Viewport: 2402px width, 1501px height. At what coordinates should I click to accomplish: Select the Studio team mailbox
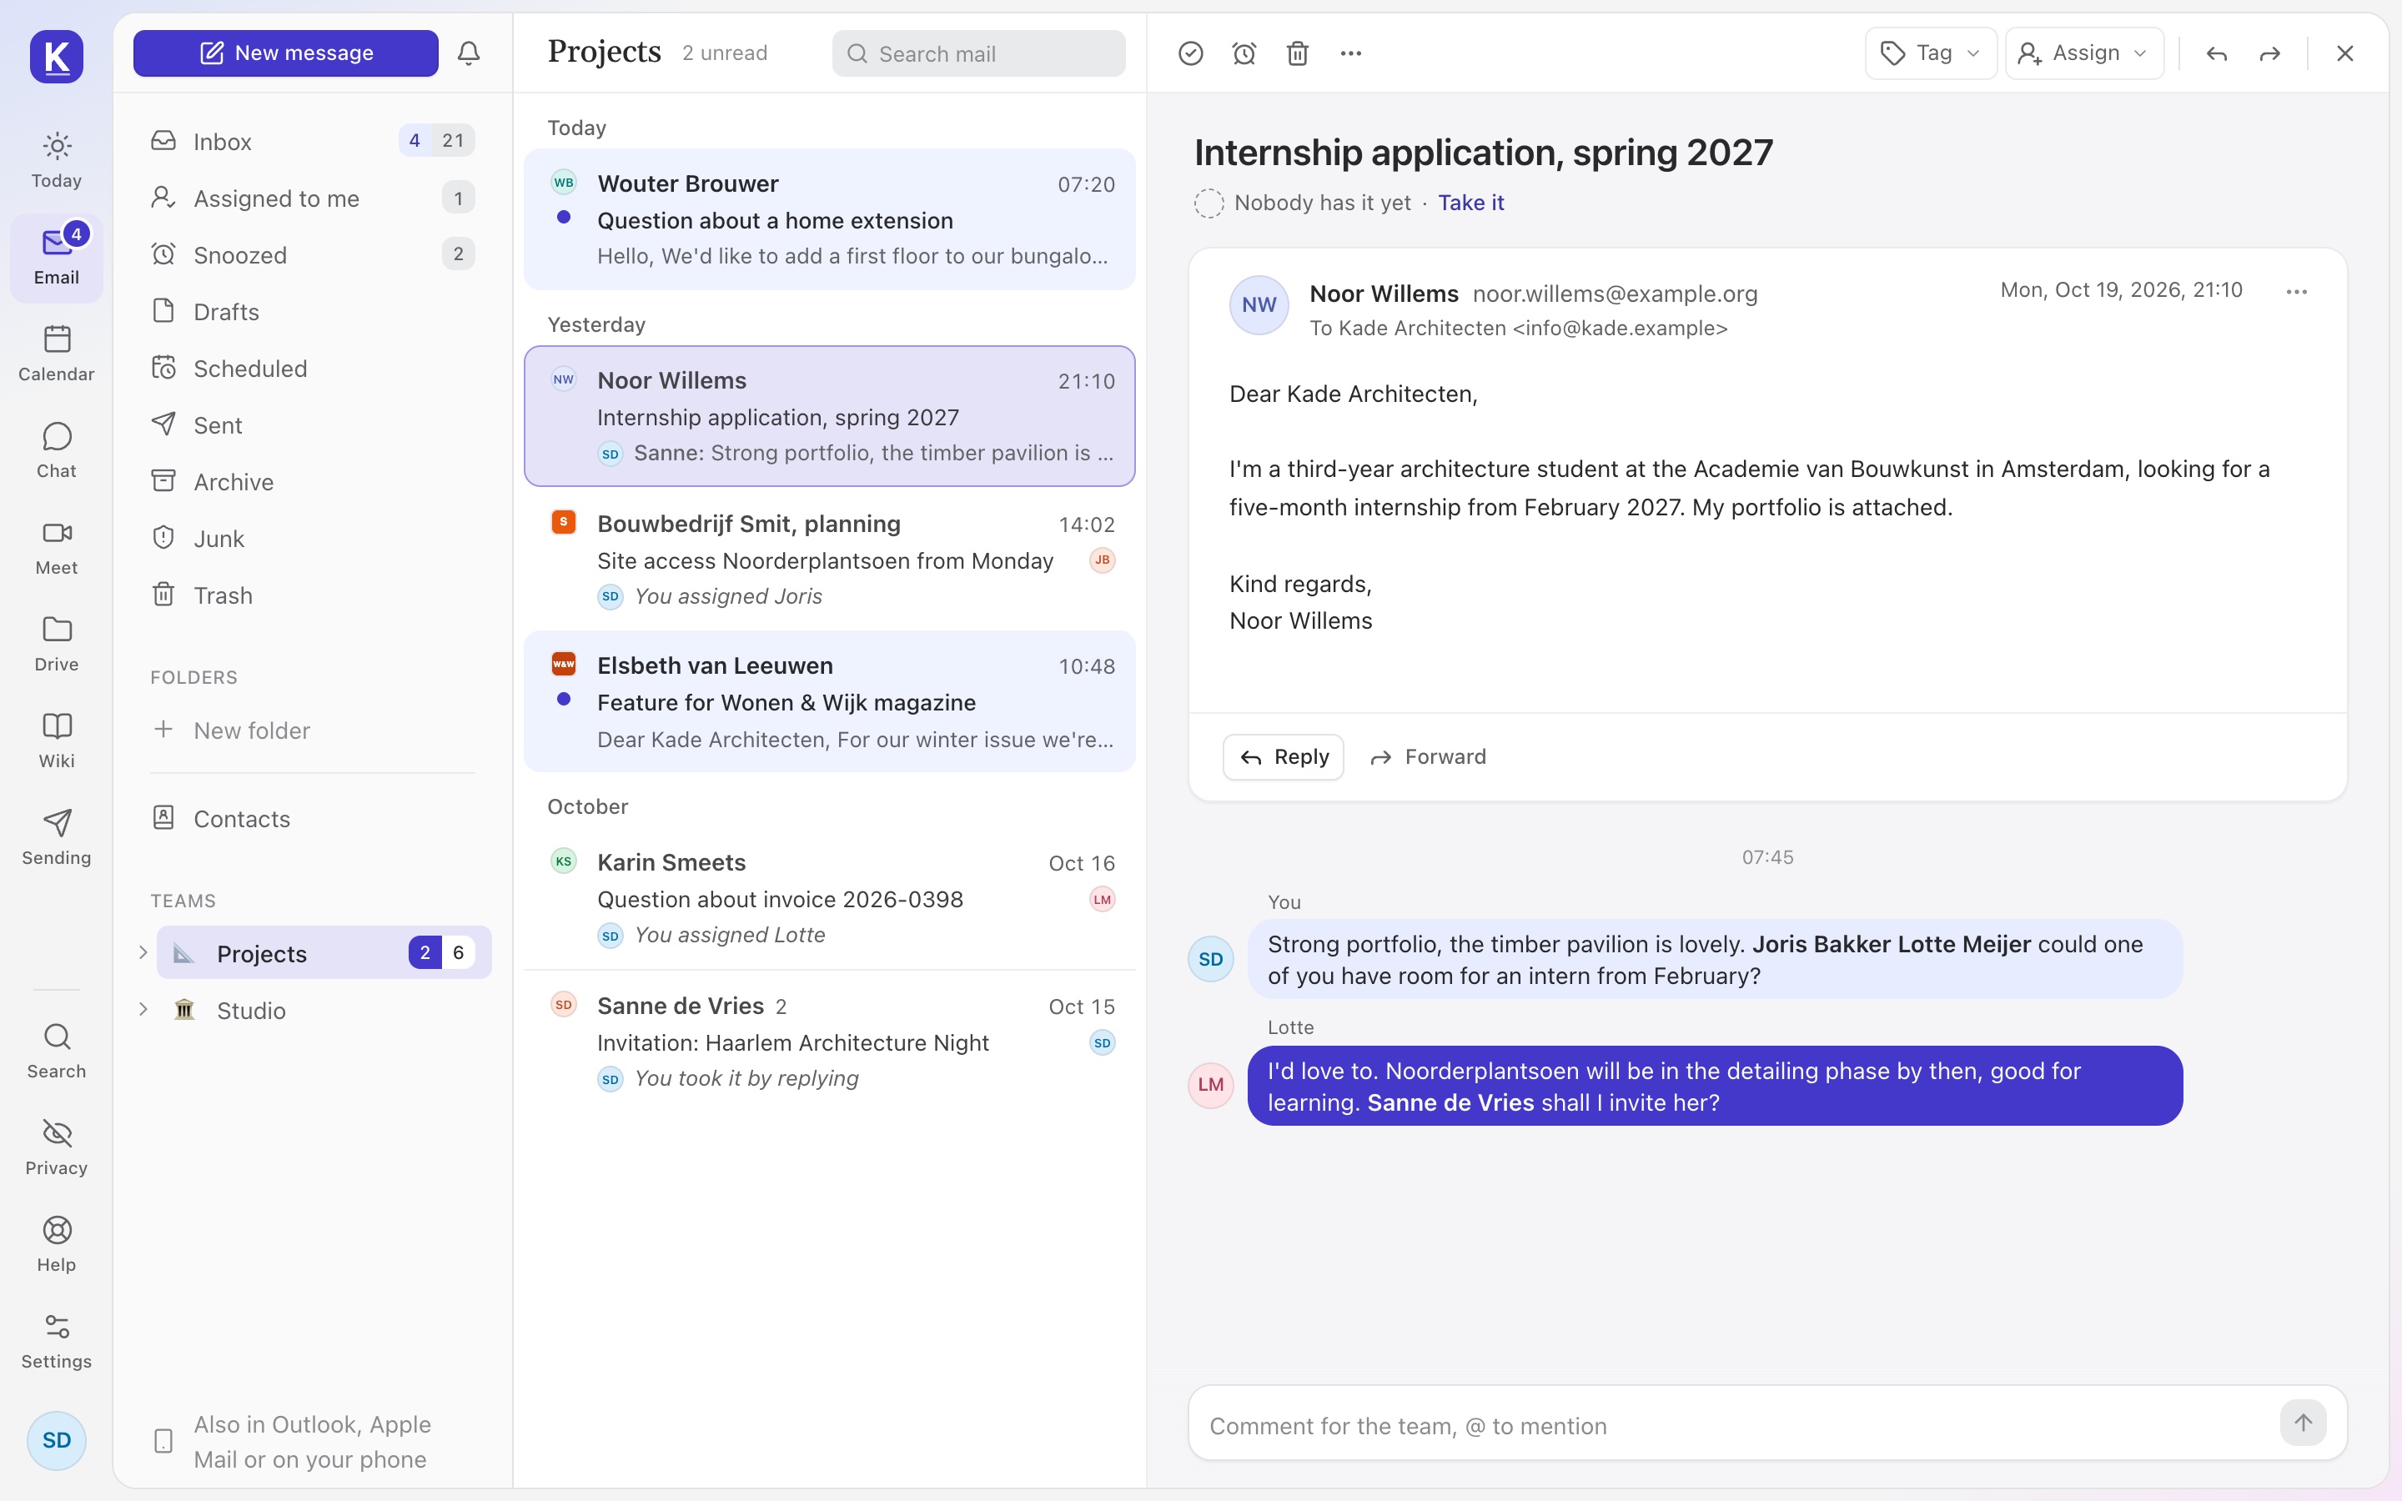(x=324, y=1010)
